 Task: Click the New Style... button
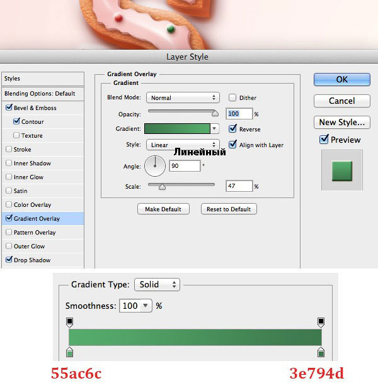[342, 122]
